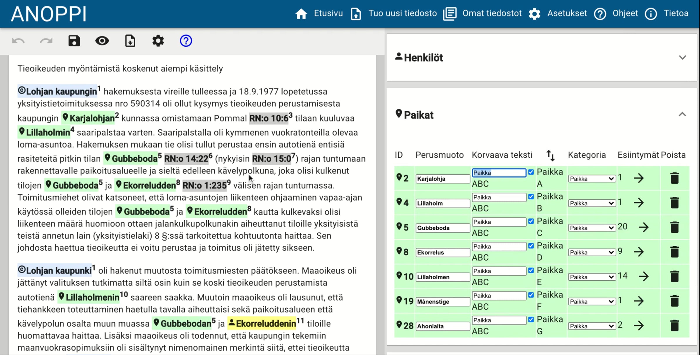Click the Lillaholmenin annotation in text

tap(88, 297)
